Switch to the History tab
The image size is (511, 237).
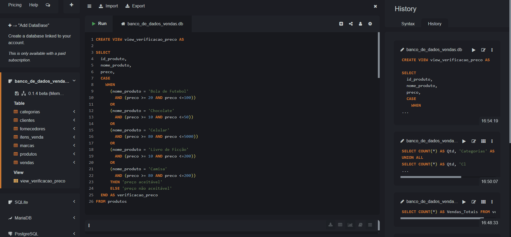[x=435, y=24]
